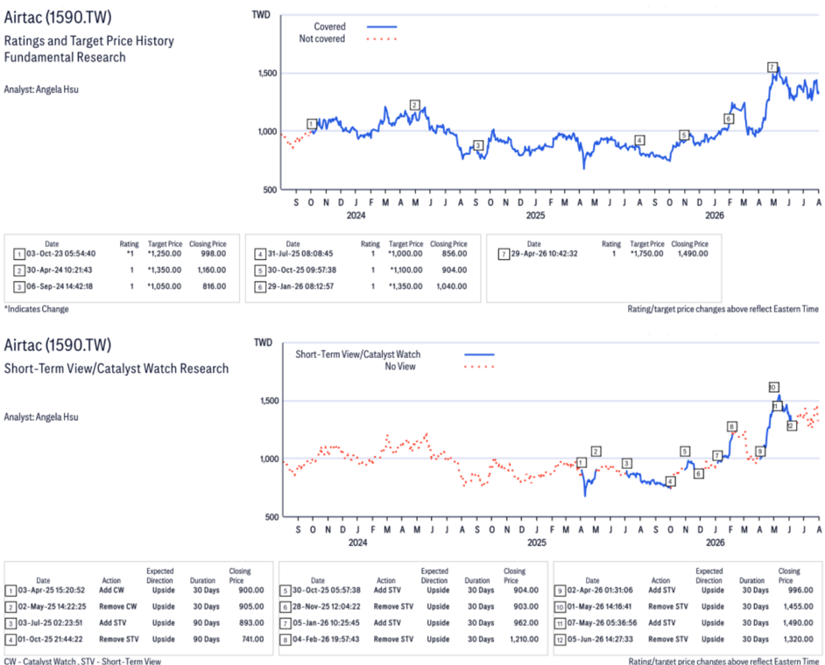Click the closing price "1,160.00"
Viewport: 825px width, 665px height.
[212, 270]
